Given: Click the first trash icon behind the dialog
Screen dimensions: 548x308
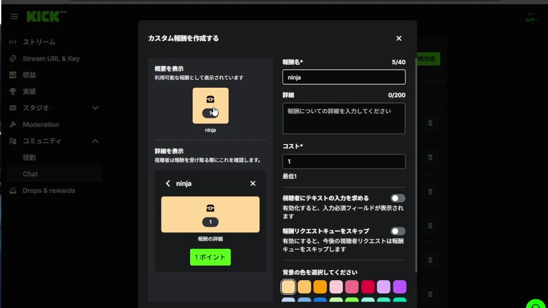Looking at the screenshot, I should point(430,123).
